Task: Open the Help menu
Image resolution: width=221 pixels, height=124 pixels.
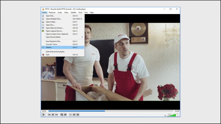Action: 92,13
